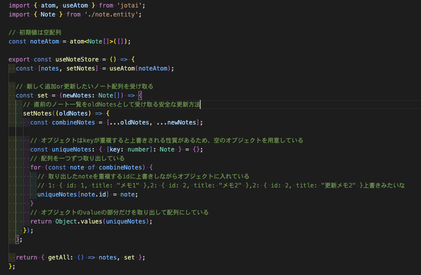Click comment 'オブジェクトのvalueの部分だけを取り出して'
Viewport: 421px width, 275px height.
pos(119,212)
